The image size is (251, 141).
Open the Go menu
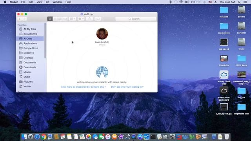[47, 2]
